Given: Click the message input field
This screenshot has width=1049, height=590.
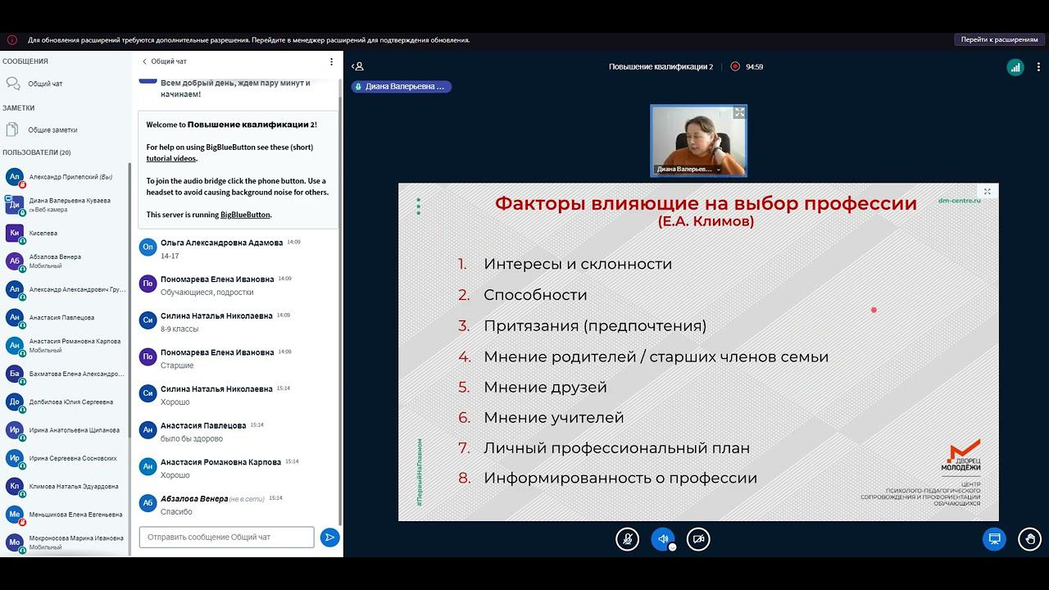Looking at the screenshot, I should 226,538.
